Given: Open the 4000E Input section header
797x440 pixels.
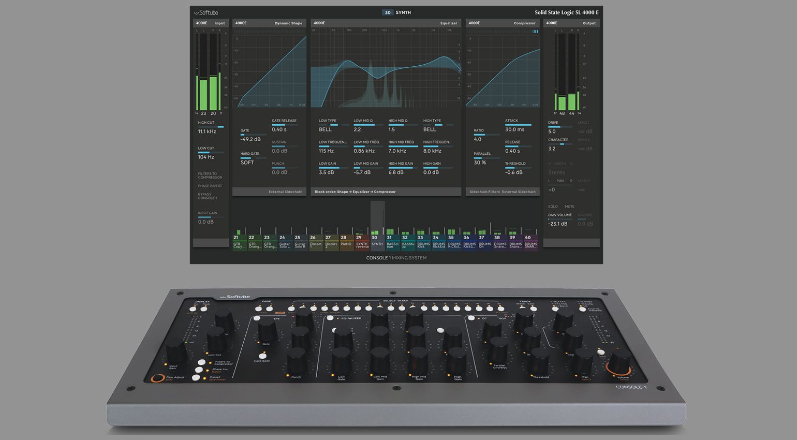Looking at the screenshot, I should coord(211,23).
